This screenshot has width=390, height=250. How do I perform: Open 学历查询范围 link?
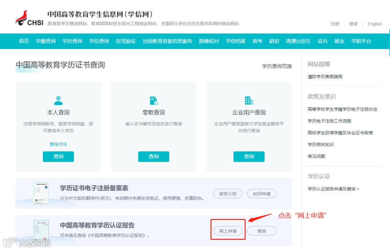pyautogui.click(x=277, y=66)
